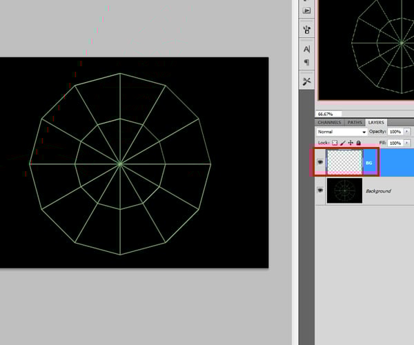Select the BG layer thumbnail

pyautogui.click(x=344, y=162)
